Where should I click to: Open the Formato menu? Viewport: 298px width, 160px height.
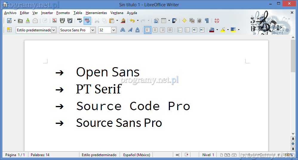coord(63,13)
